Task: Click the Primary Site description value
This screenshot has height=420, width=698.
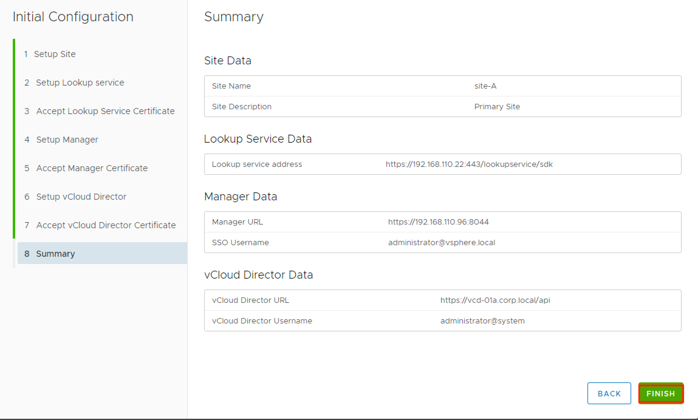Action: click(x=497, y=107)
